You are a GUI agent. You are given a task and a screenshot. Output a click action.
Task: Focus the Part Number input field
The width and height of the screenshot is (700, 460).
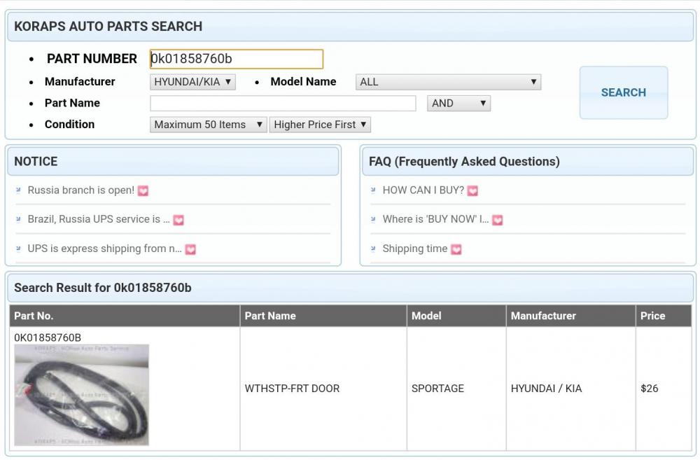click(x=236, y=59)
